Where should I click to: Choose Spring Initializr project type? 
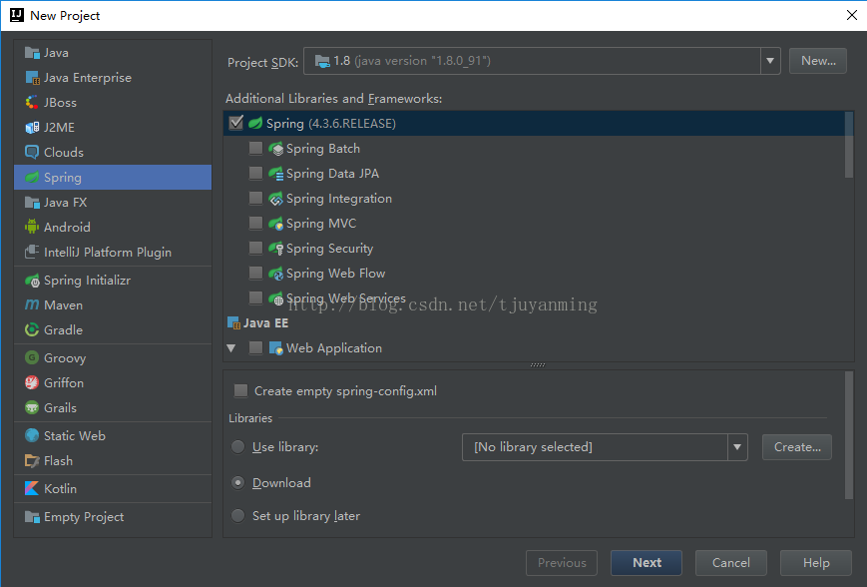113,280
